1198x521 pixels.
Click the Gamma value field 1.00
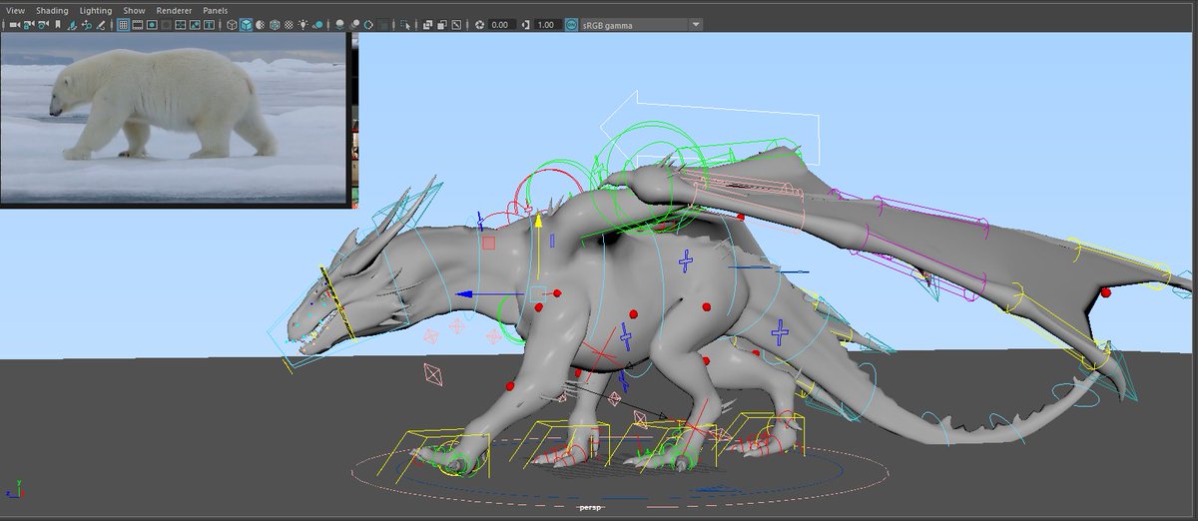tap(548, 24)
